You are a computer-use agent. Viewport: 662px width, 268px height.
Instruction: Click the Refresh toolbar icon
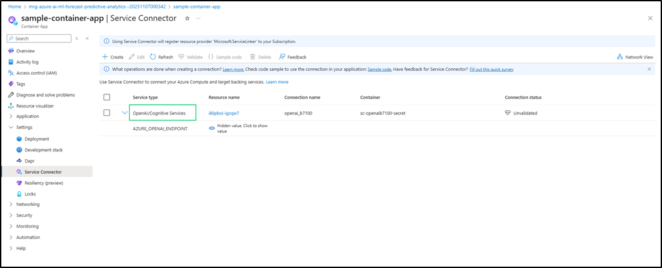tap(153, 57)
